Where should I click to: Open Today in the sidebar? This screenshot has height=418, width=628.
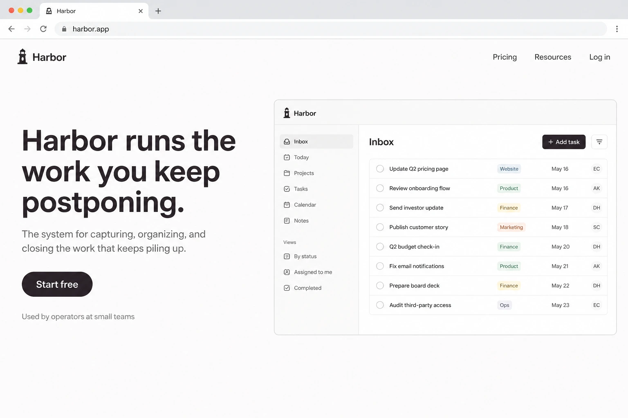pyautogui.click(x=316, y=158)
